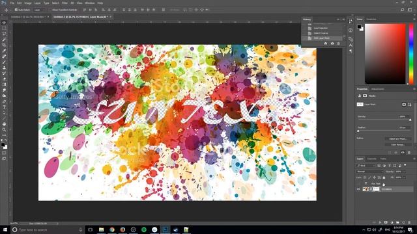
Task: Toggle visibility of the image layer
Action: [x=358, y=189]
